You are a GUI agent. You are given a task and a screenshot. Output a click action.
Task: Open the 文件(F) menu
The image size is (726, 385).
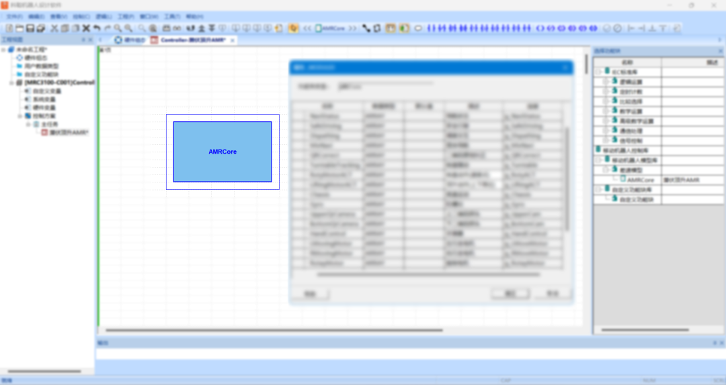coord(14,16)
